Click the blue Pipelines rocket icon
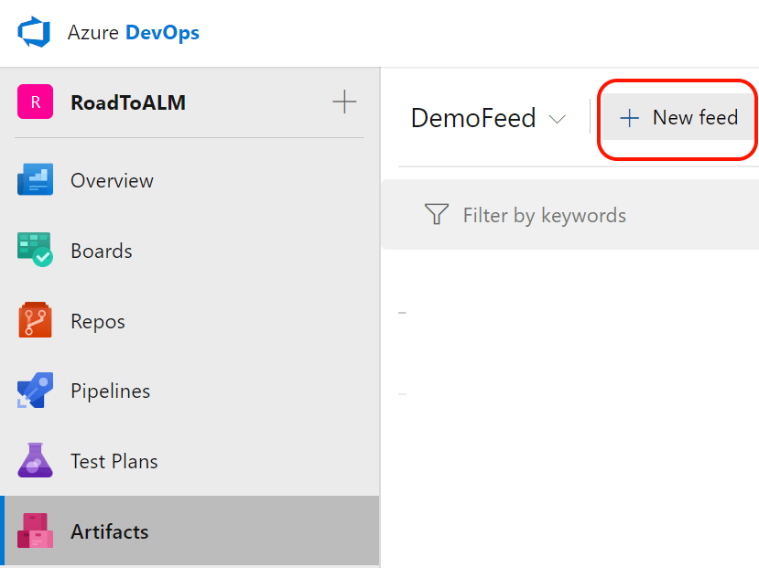 35,391
